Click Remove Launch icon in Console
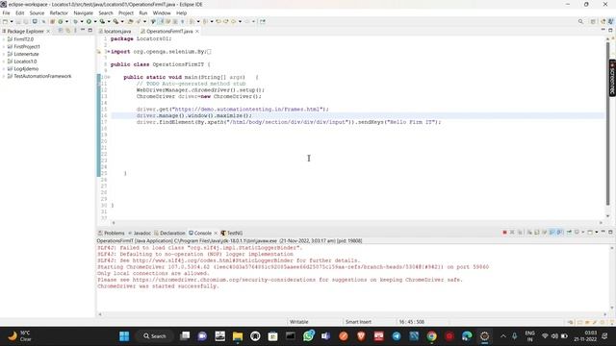 point(512,233)
